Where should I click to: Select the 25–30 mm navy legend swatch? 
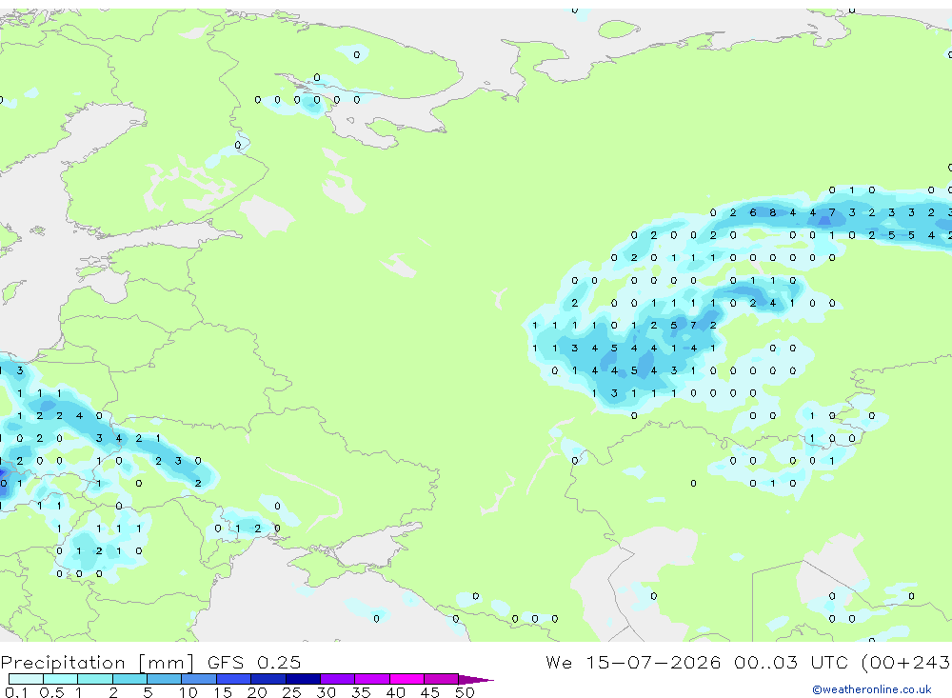click(303, 679)
